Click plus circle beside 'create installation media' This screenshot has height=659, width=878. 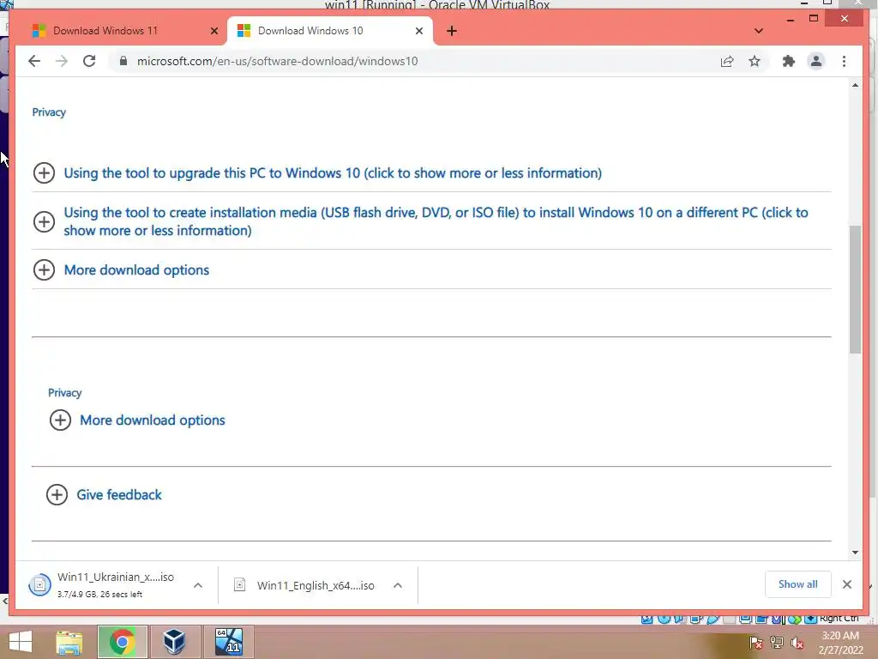pyautogui.click(x=44, y=221)
